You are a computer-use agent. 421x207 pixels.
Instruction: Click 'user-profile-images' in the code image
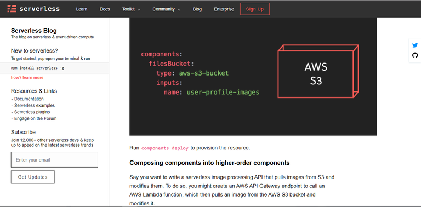click(223, 92)
